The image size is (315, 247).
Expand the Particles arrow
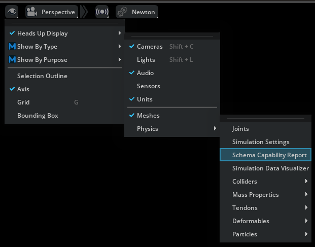[x=306, y=234]
